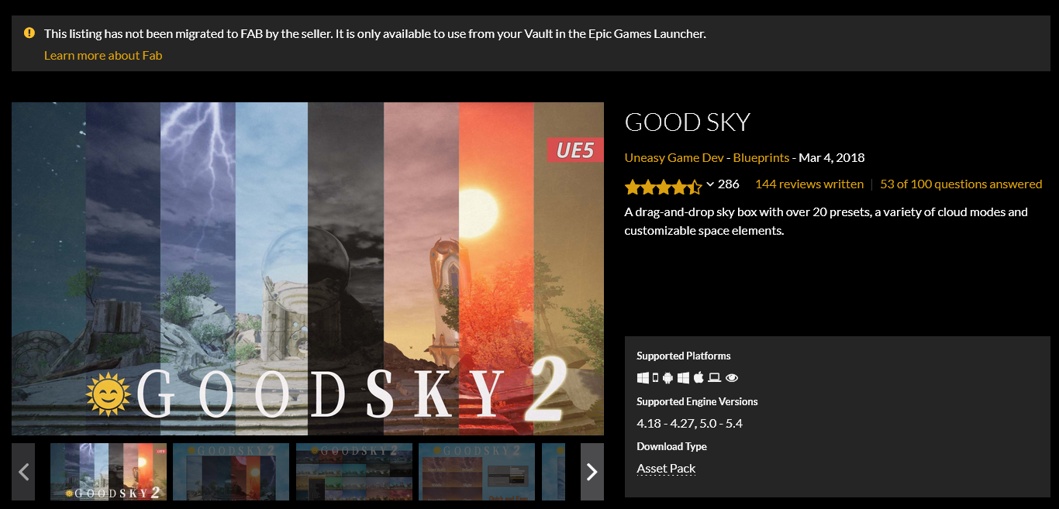
Task: Click the first Windows platform icon
Action: tap(643, 378)
